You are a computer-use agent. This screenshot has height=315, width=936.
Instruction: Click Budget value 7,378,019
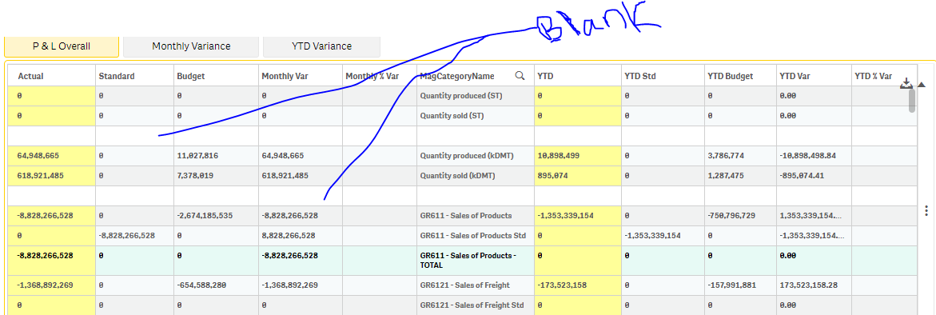click(195, 176)
